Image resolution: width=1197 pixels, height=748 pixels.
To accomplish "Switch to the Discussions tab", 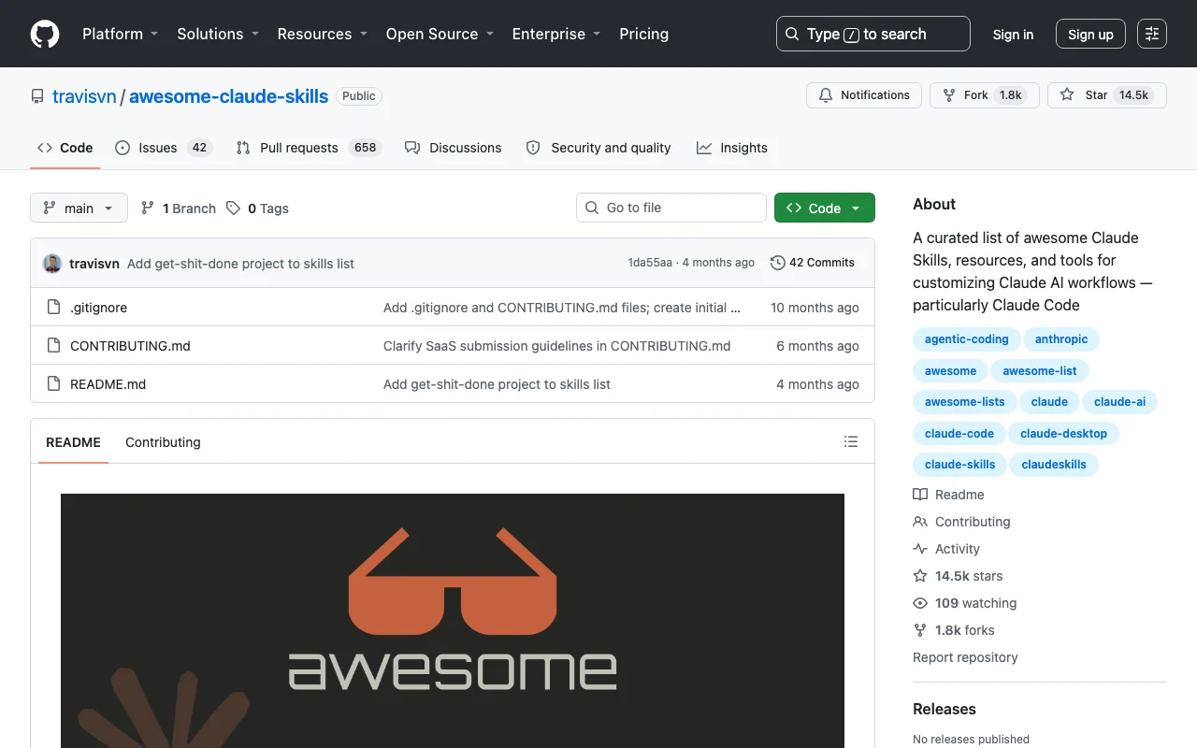I will (454, 148).
